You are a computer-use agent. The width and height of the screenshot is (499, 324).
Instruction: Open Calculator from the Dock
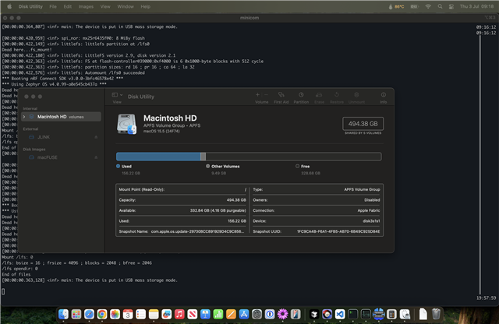(391, 314)
